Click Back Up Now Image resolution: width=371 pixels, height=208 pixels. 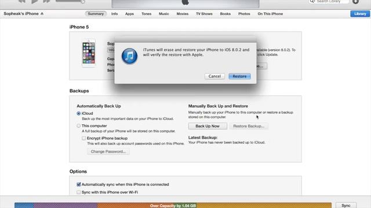coord(208,126)
